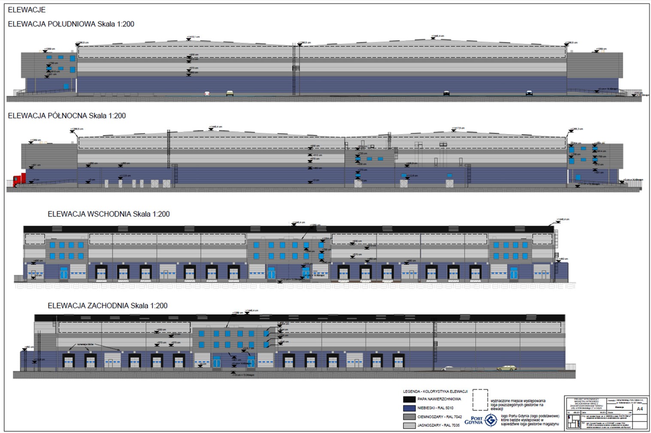Click the ELEWACJE sheet title
This screenshot has height=433, width=651.
pyautogui.click(x=27, y=10)
